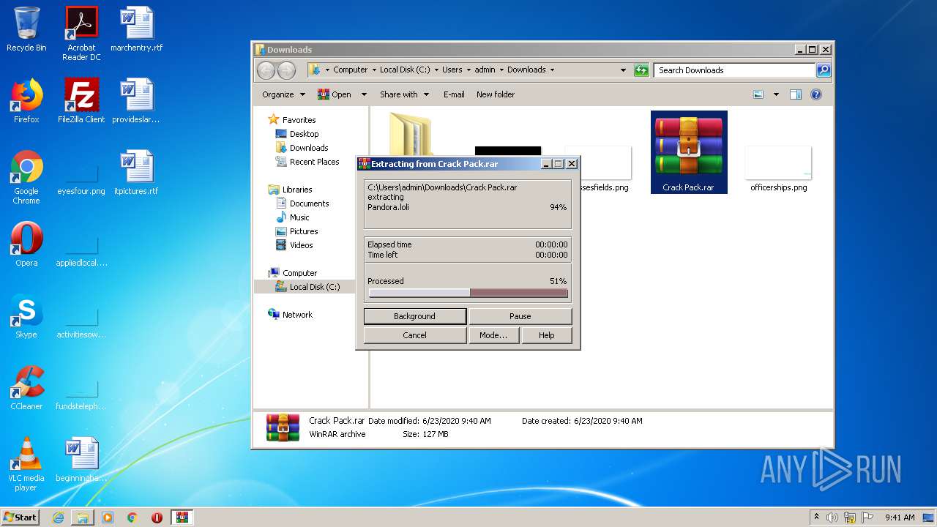Image resolution: width=937 pixels, height=527 pixels.
Task: Select the folder icon in Downloads window
Action: [411, 133]
